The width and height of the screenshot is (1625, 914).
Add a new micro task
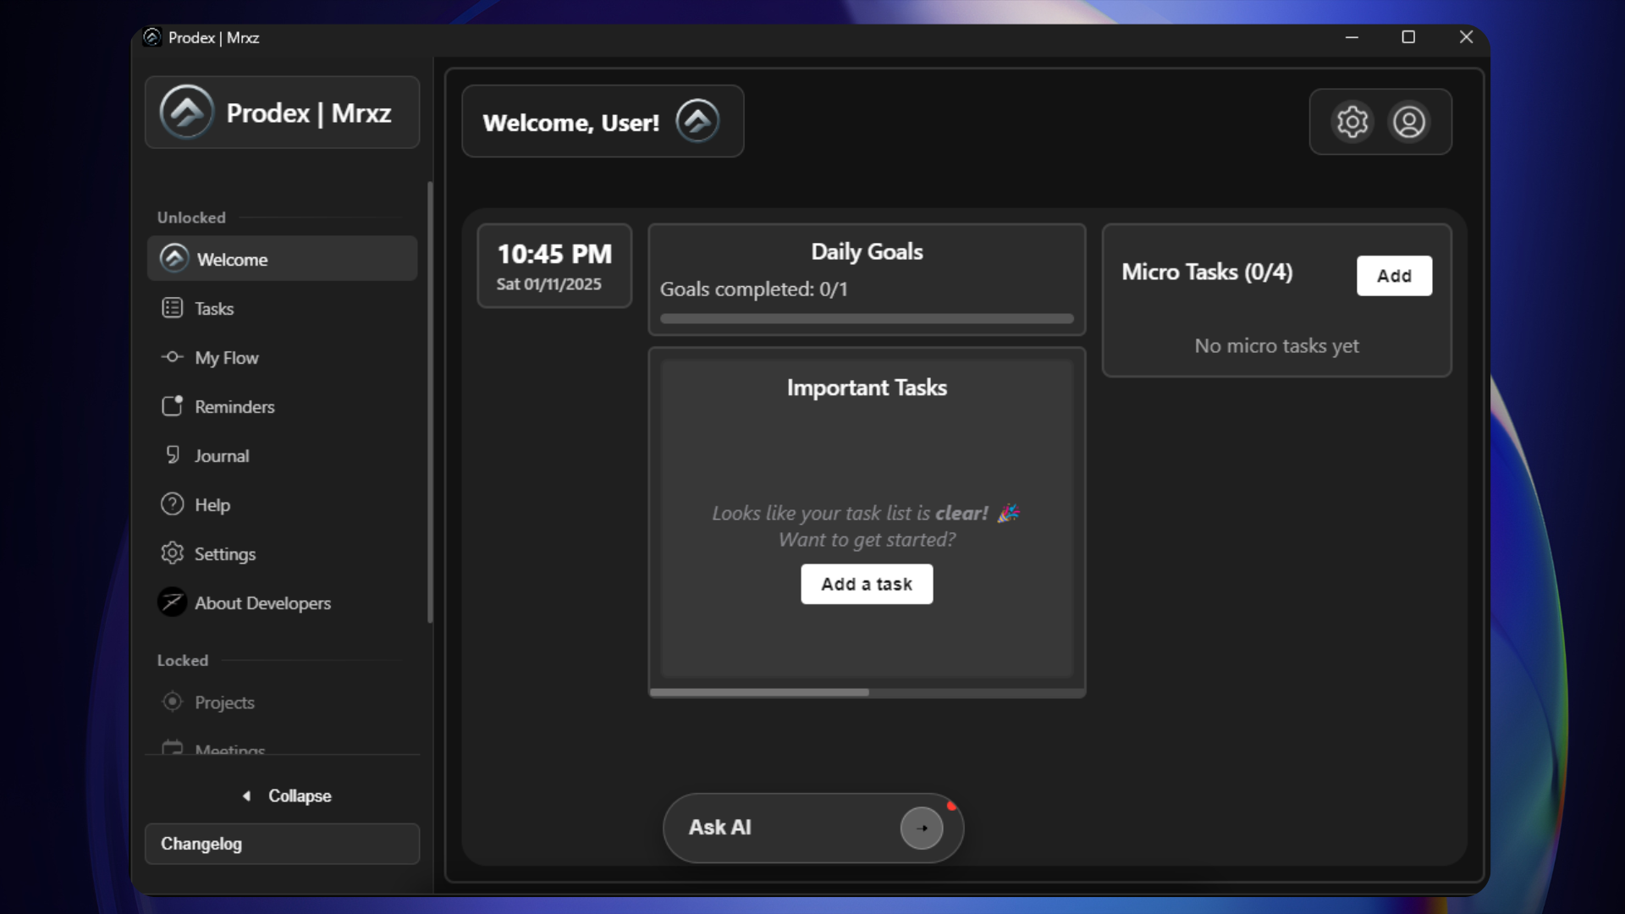coord(1394,275)
